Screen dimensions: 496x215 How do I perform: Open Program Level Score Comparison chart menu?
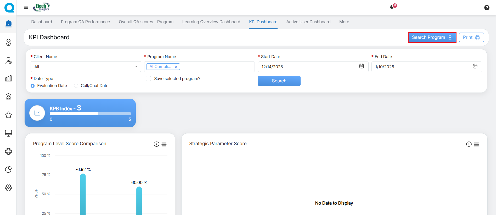[x=164, y=144]
